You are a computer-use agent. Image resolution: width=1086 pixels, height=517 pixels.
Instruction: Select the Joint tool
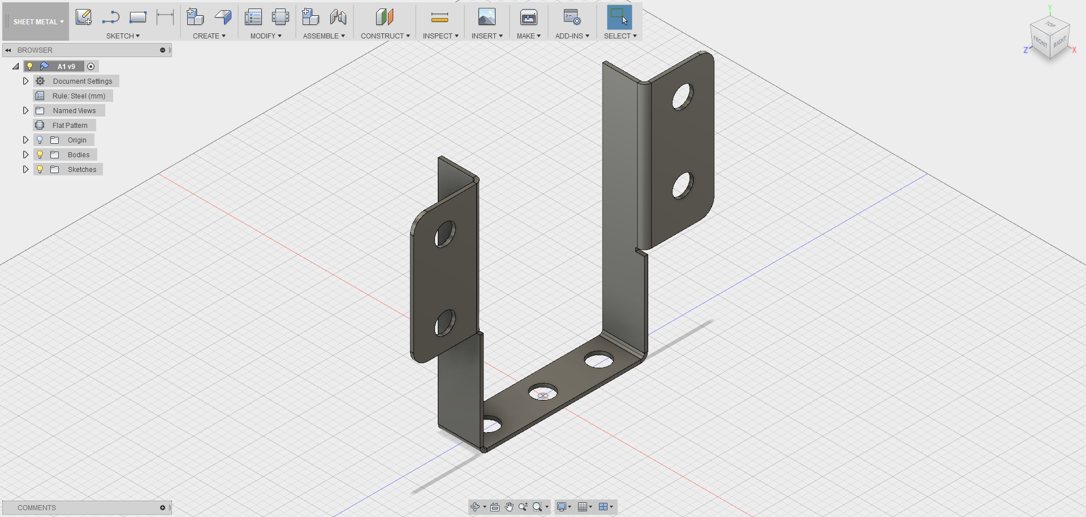coord(338,17)
